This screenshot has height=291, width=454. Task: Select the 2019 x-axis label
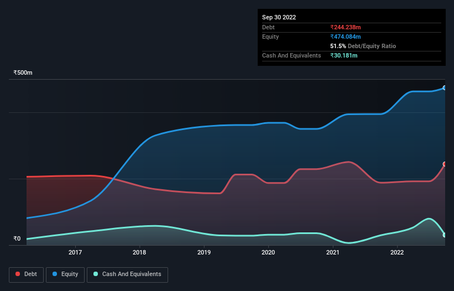204,252
